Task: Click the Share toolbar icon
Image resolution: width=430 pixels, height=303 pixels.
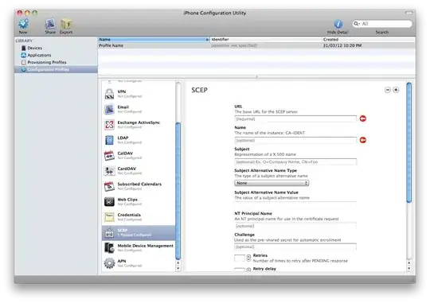Action: (50, 24)
